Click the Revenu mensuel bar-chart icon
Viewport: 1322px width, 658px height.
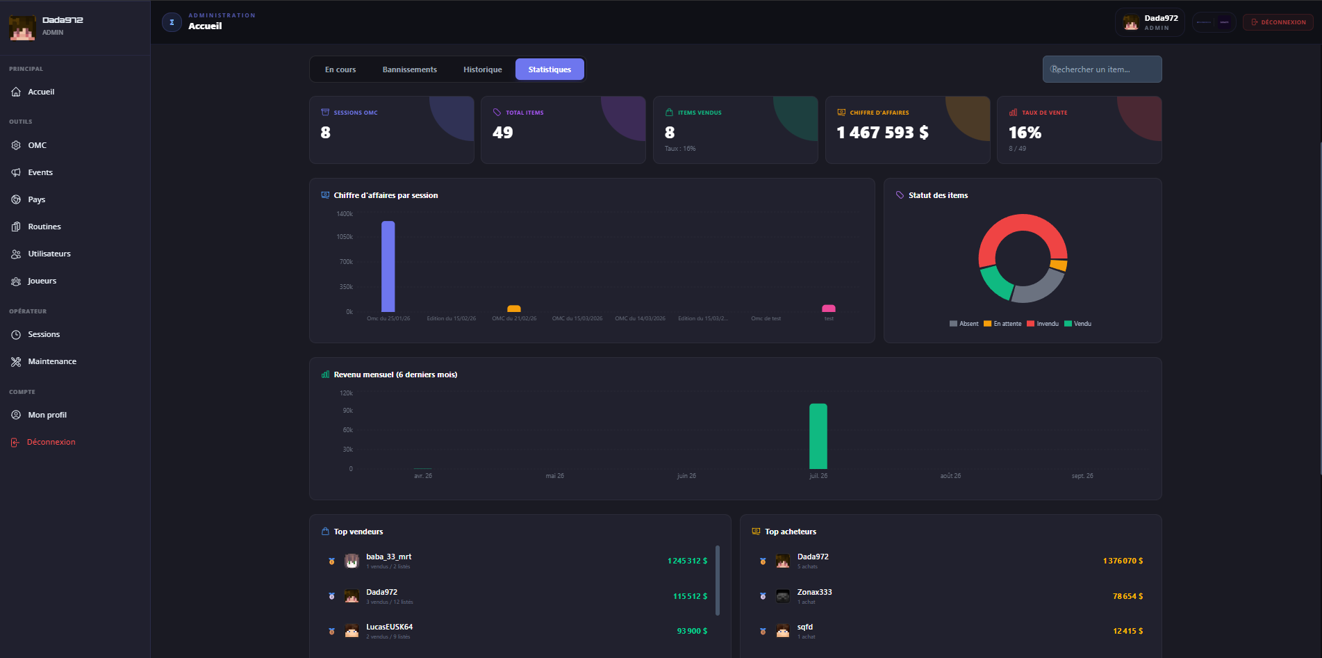pos(325,375)
